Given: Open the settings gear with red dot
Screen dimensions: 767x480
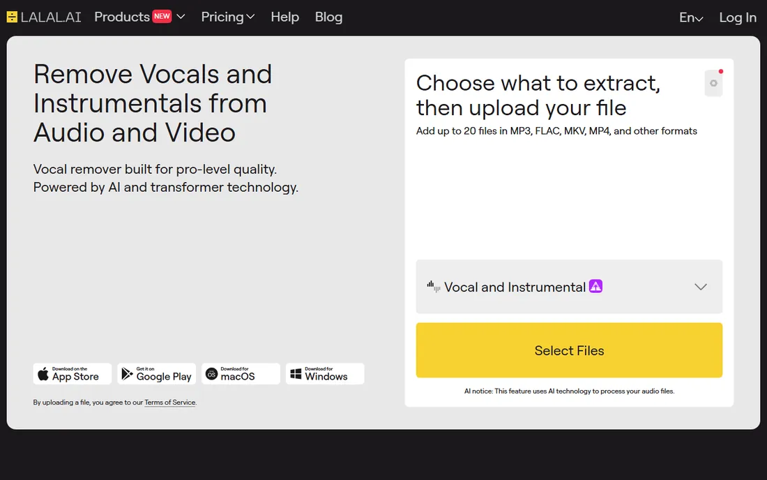Looking at the screenshot, I should click(x=714, y=83).
